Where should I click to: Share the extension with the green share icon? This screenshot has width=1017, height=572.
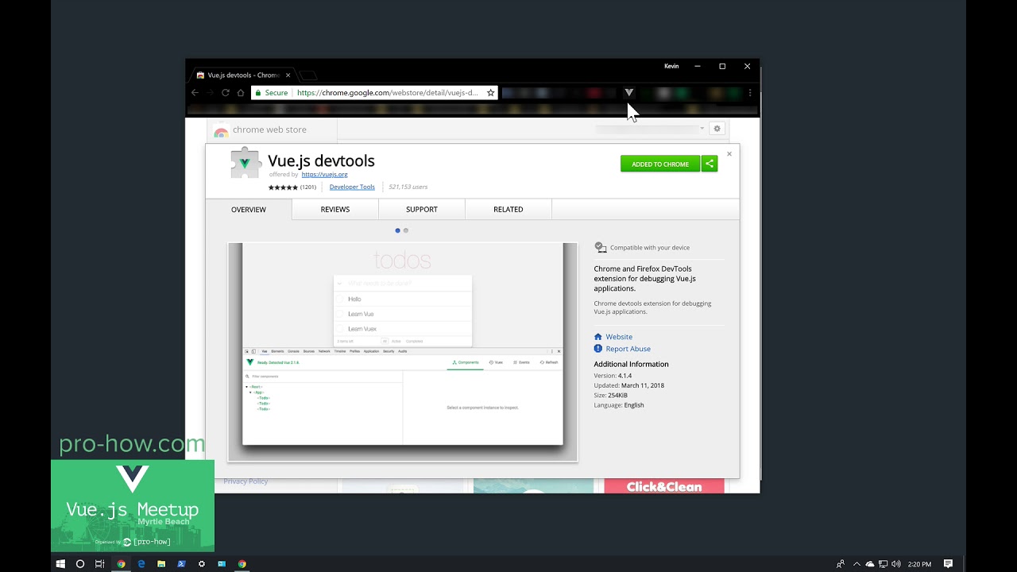(710, 164)
